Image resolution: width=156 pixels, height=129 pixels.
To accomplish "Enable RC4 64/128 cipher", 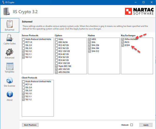I will [x=57, y=60].
